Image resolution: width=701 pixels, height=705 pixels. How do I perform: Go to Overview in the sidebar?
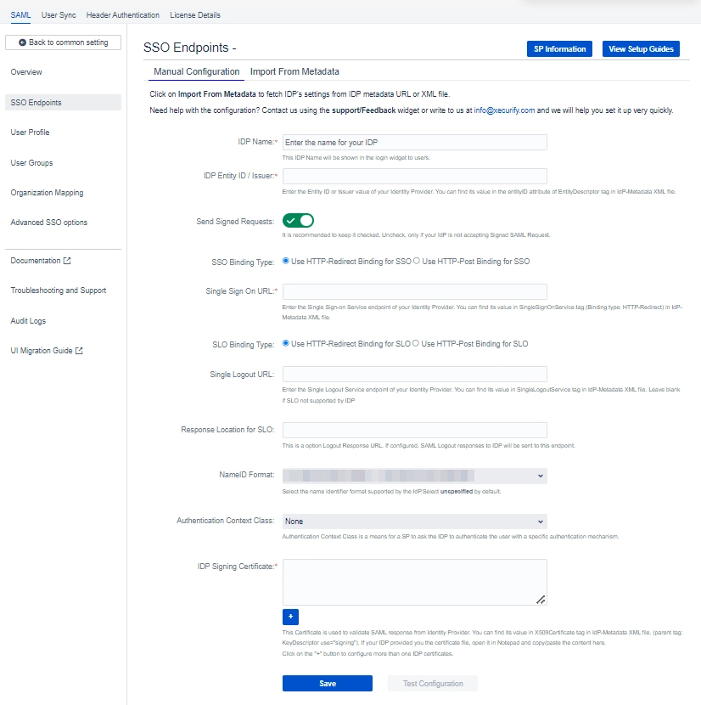pyautogui.click(x=26, y=72)
